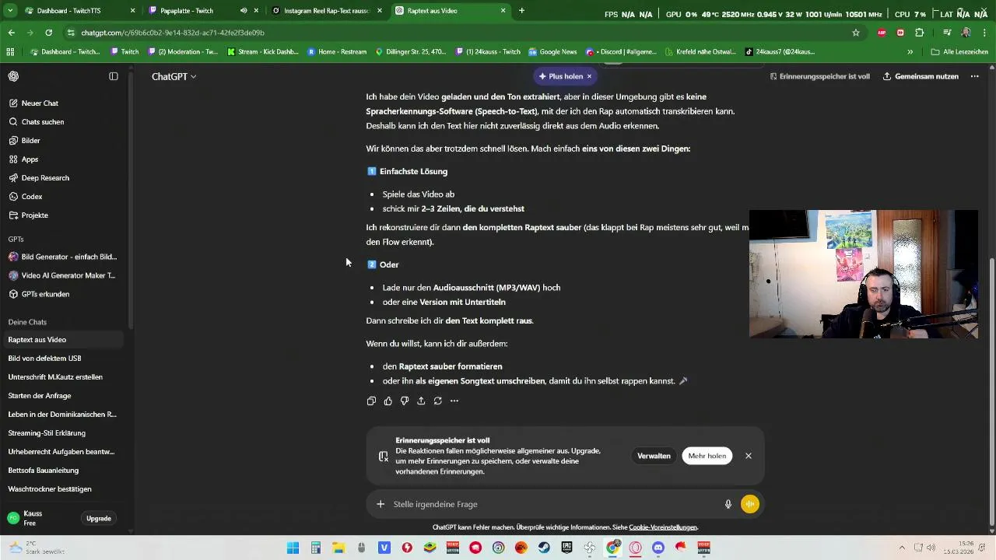This screenshot has width=996, height=560.
Task: Open Steam from taskbar
Action: 544,548
